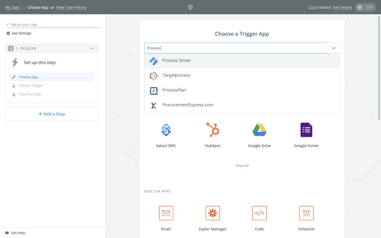The width and height of the screenshot is (381, 238).
Task: Click Zap Settings text
Action: click(x=21, y=33)
